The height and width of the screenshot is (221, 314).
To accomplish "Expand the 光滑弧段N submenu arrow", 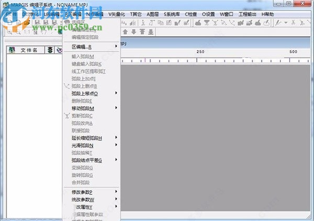I will (x=116, y=145).
